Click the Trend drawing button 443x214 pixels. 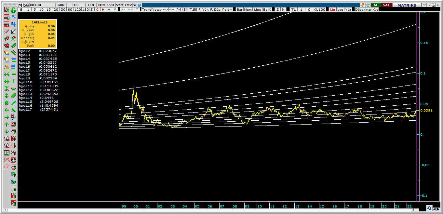(x=146, y=9)
